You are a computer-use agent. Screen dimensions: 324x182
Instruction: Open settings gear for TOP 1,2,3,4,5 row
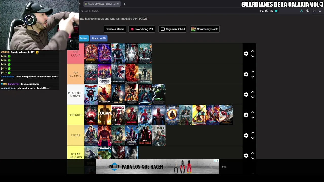tap(246, 54)
